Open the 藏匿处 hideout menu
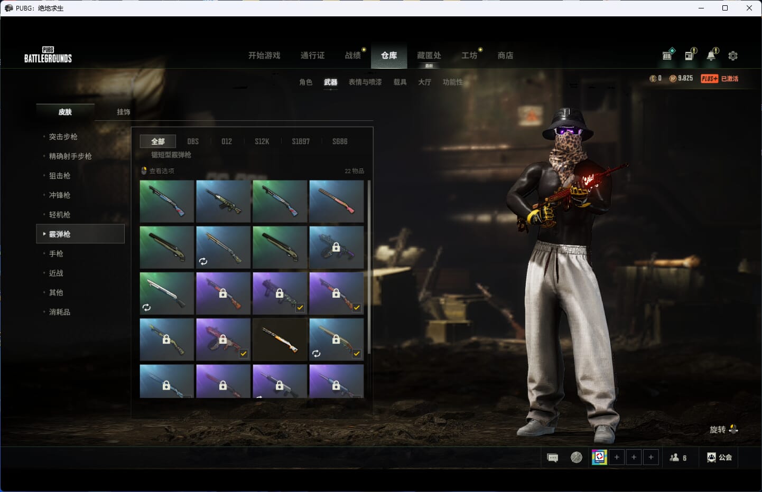Image resolution: width=762 pixels, height=492 pixels. (x=429, y=55)
